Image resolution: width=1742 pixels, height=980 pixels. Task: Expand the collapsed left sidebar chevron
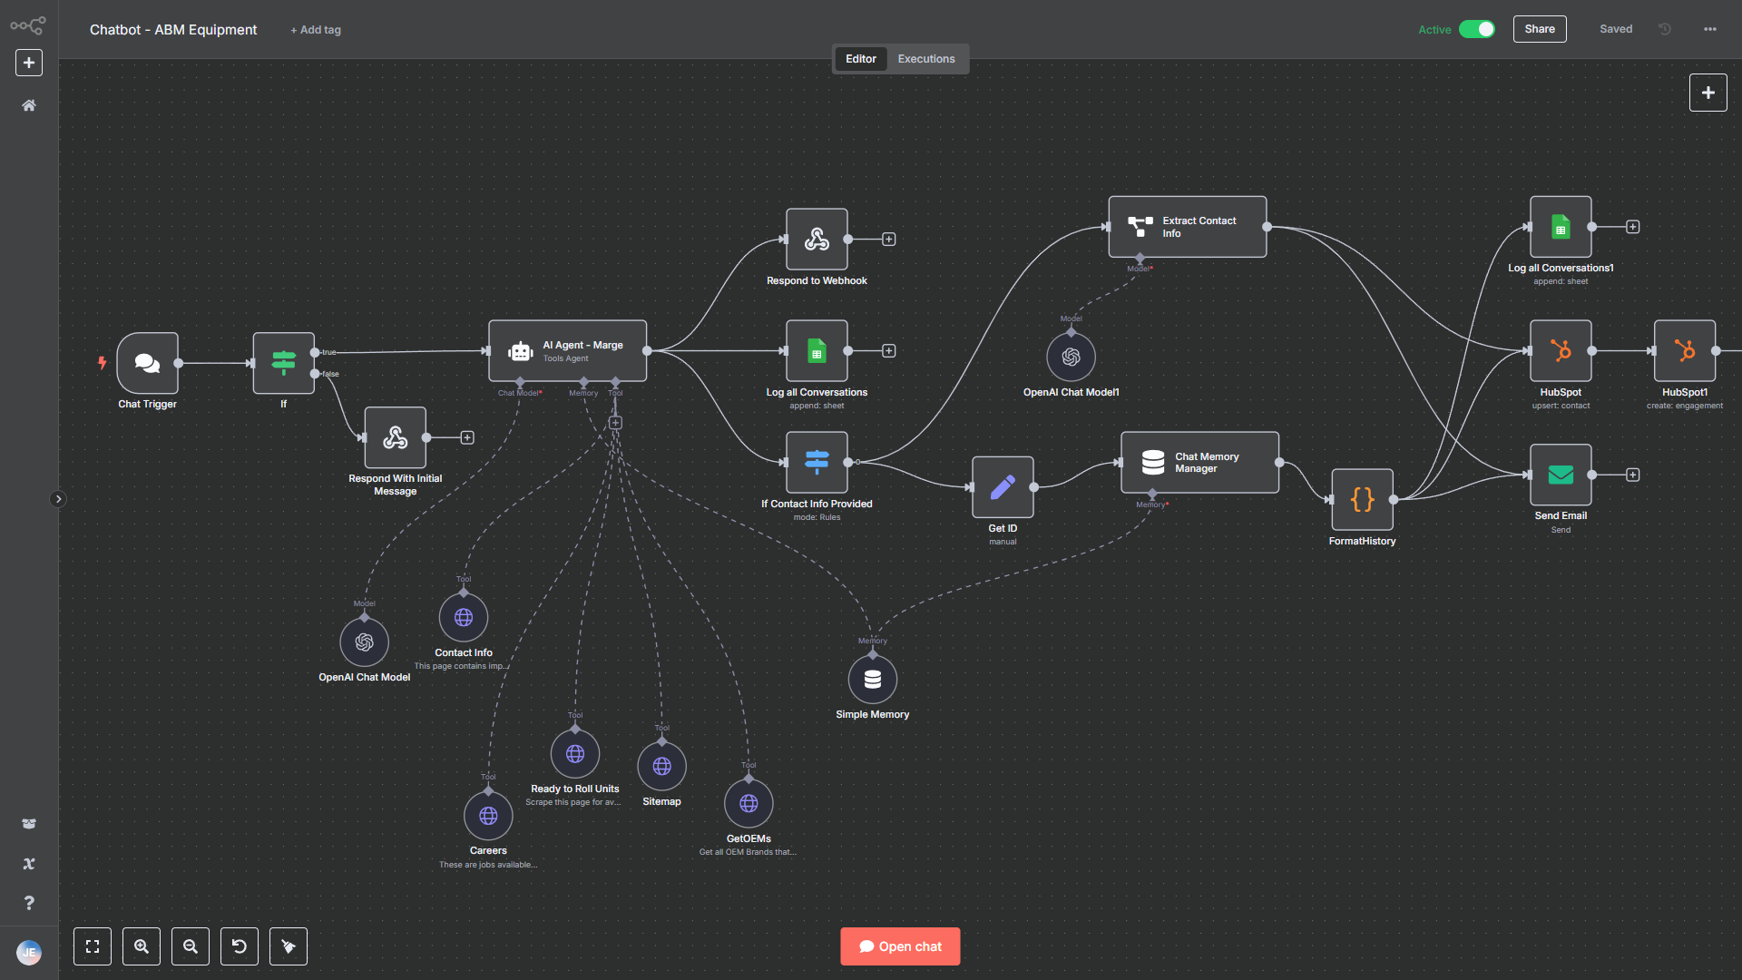[x=58, y=499]
